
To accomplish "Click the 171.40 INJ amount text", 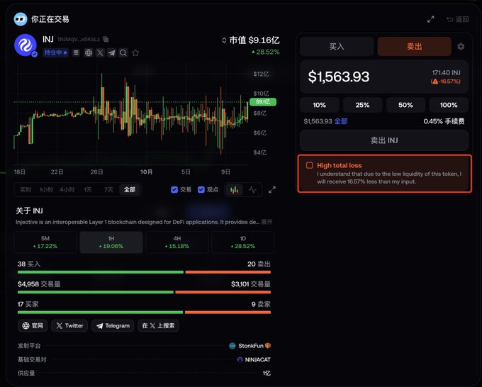I will (x=446, y=72).
